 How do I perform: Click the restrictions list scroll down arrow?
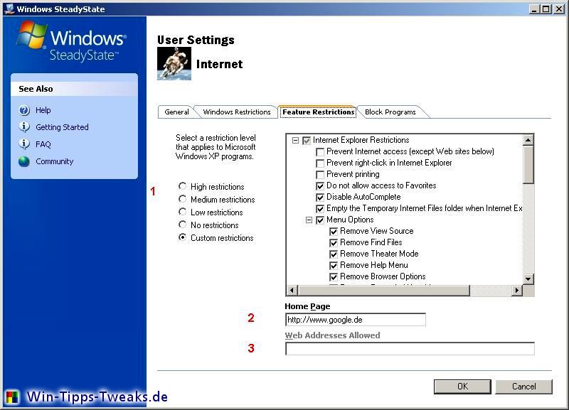coord(528,279)
